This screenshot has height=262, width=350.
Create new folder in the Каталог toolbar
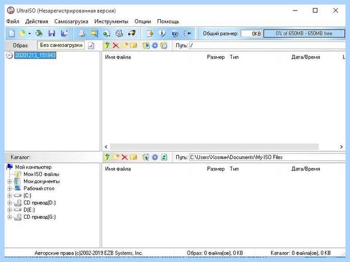(116, 157)
